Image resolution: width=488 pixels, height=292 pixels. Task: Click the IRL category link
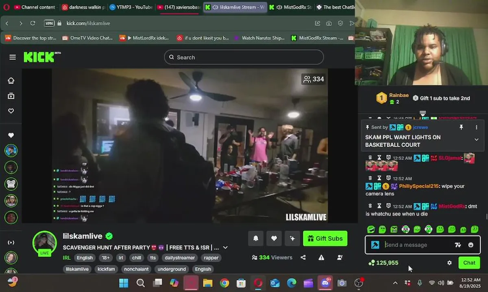pos(67,258)
